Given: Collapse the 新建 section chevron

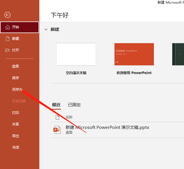Looking at the screenshot, I should tap(46, 29).
